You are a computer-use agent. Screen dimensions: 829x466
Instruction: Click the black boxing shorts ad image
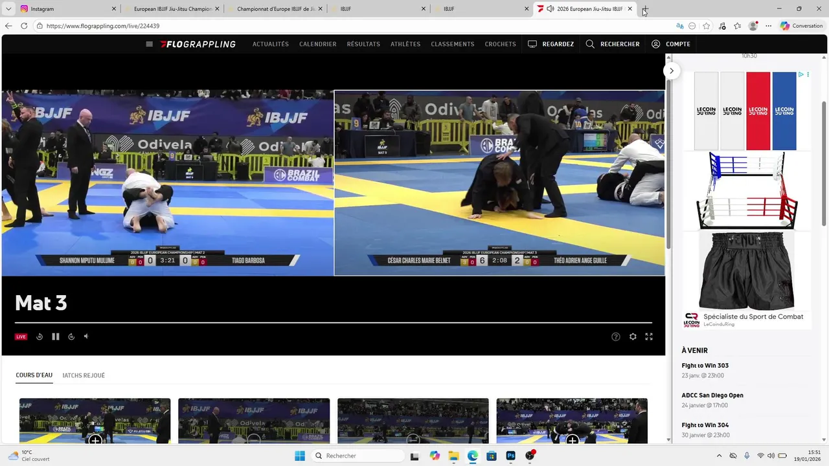point(747,271)
